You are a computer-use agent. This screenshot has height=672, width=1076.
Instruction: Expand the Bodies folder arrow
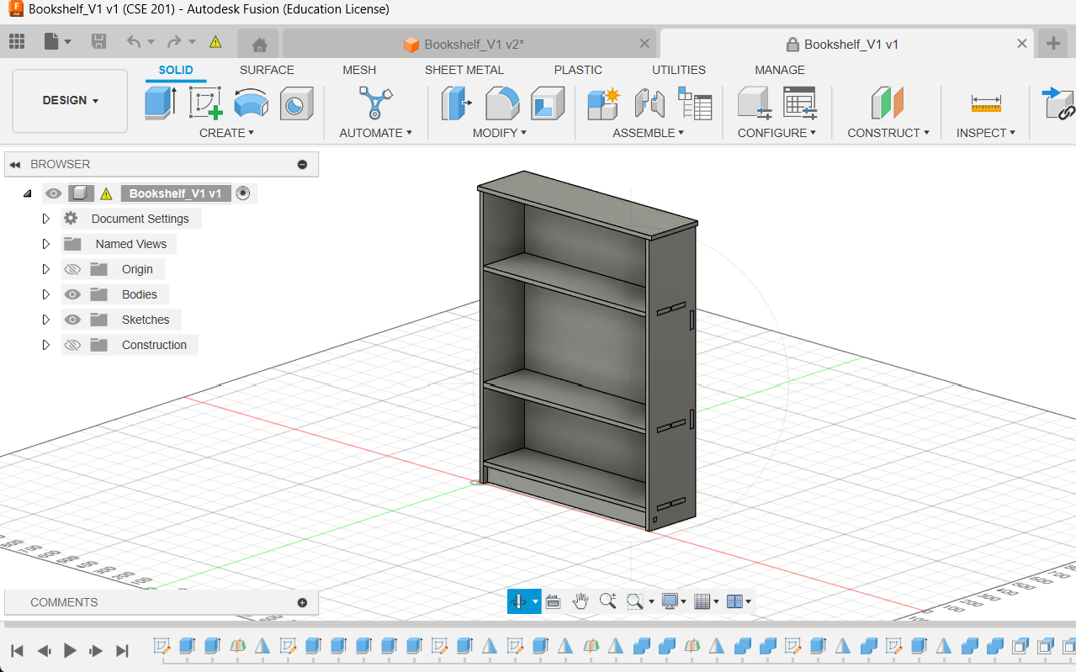46,294
